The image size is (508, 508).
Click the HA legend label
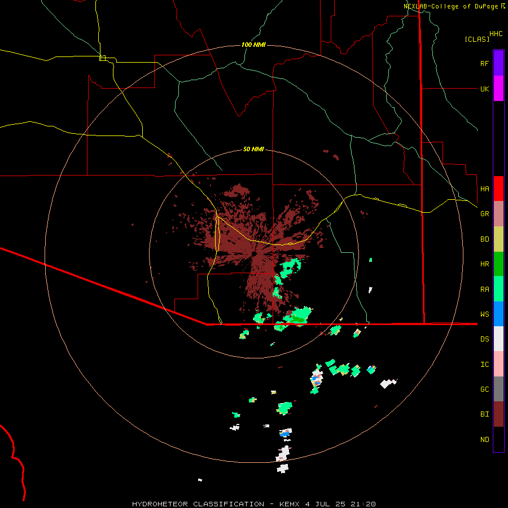[484, 189]
